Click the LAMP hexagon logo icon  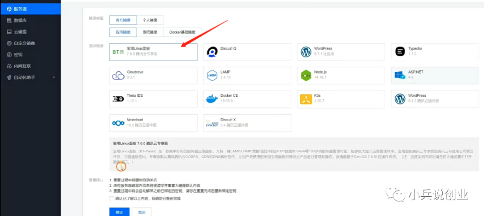tap(212, 76)
